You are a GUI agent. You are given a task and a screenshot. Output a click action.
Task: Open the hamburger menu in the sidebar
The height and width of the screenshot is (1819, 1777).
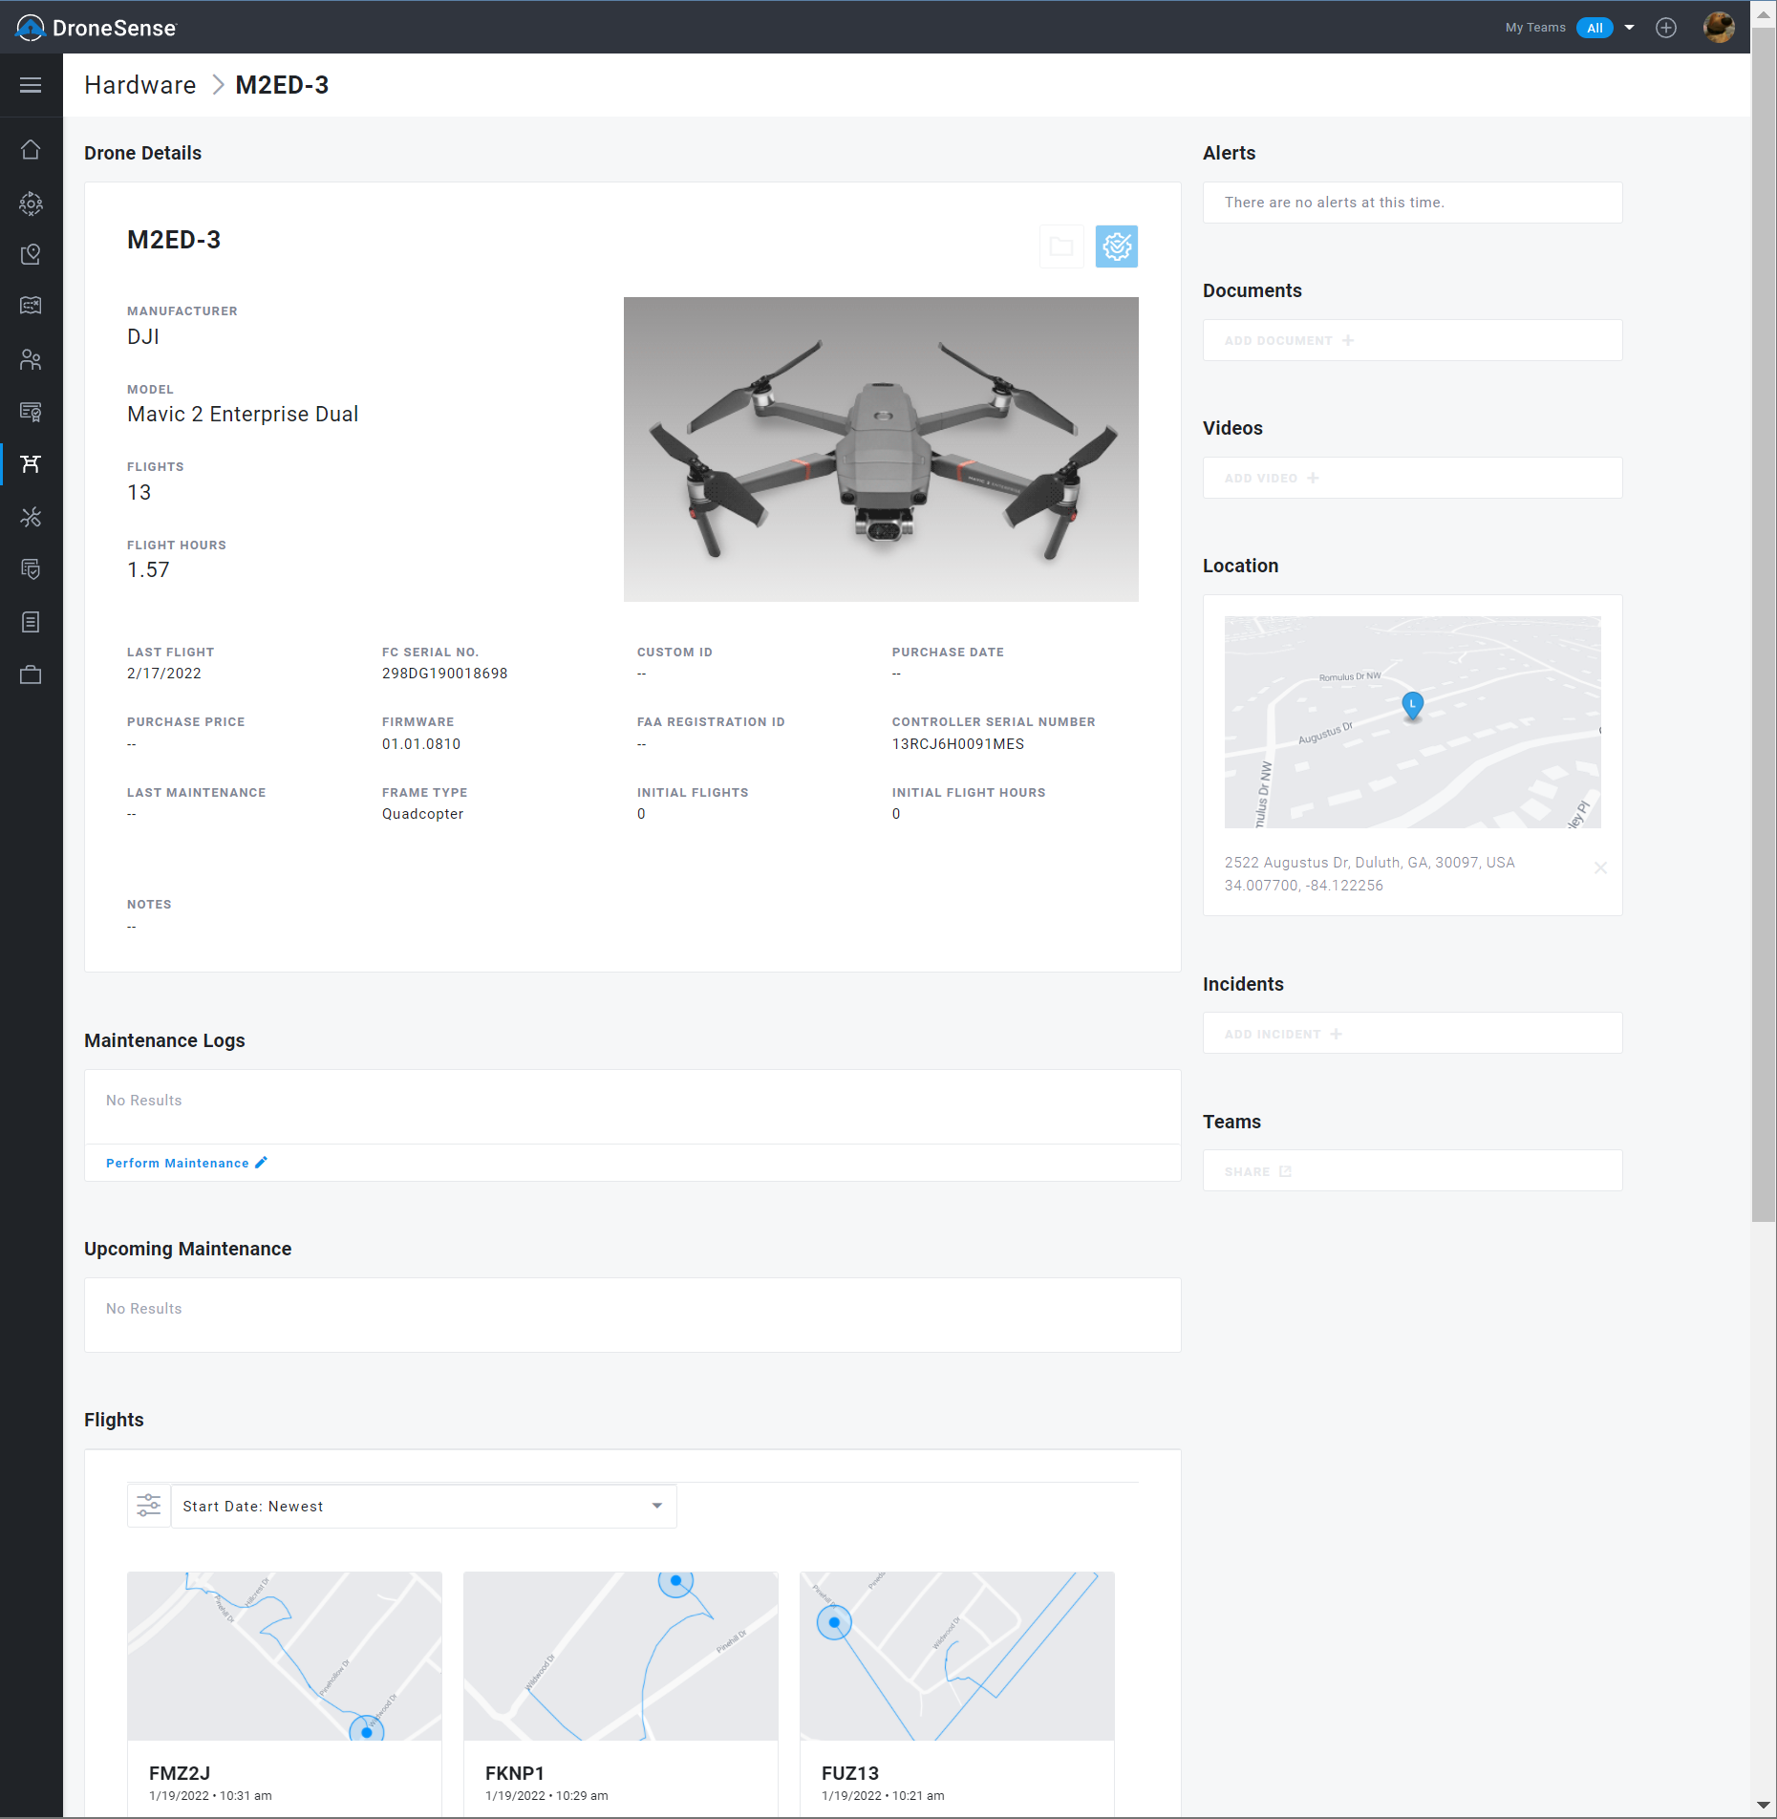point(31,85)
